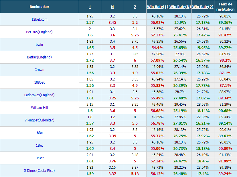Select Betfair's current odds of 6
This screenshot has height=177, width=237.
[135, 60]
